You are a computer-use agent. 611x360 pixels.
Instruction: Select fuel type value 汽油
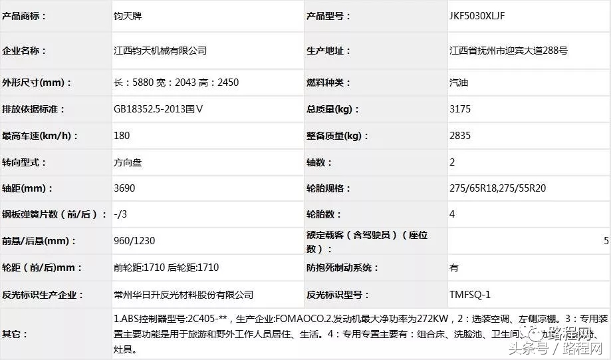coord(459,83)
